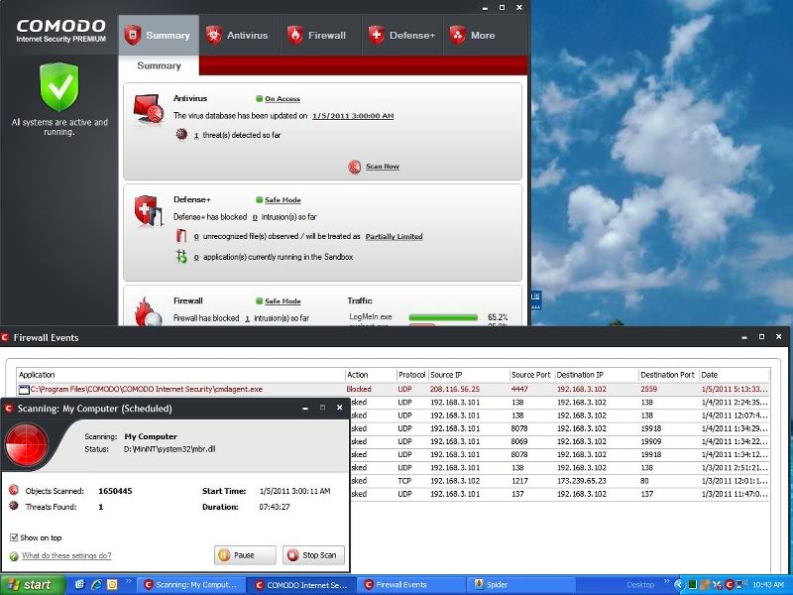Sort by Source IP column header
This screenshot has width=793, height=595.
[466, 375]
